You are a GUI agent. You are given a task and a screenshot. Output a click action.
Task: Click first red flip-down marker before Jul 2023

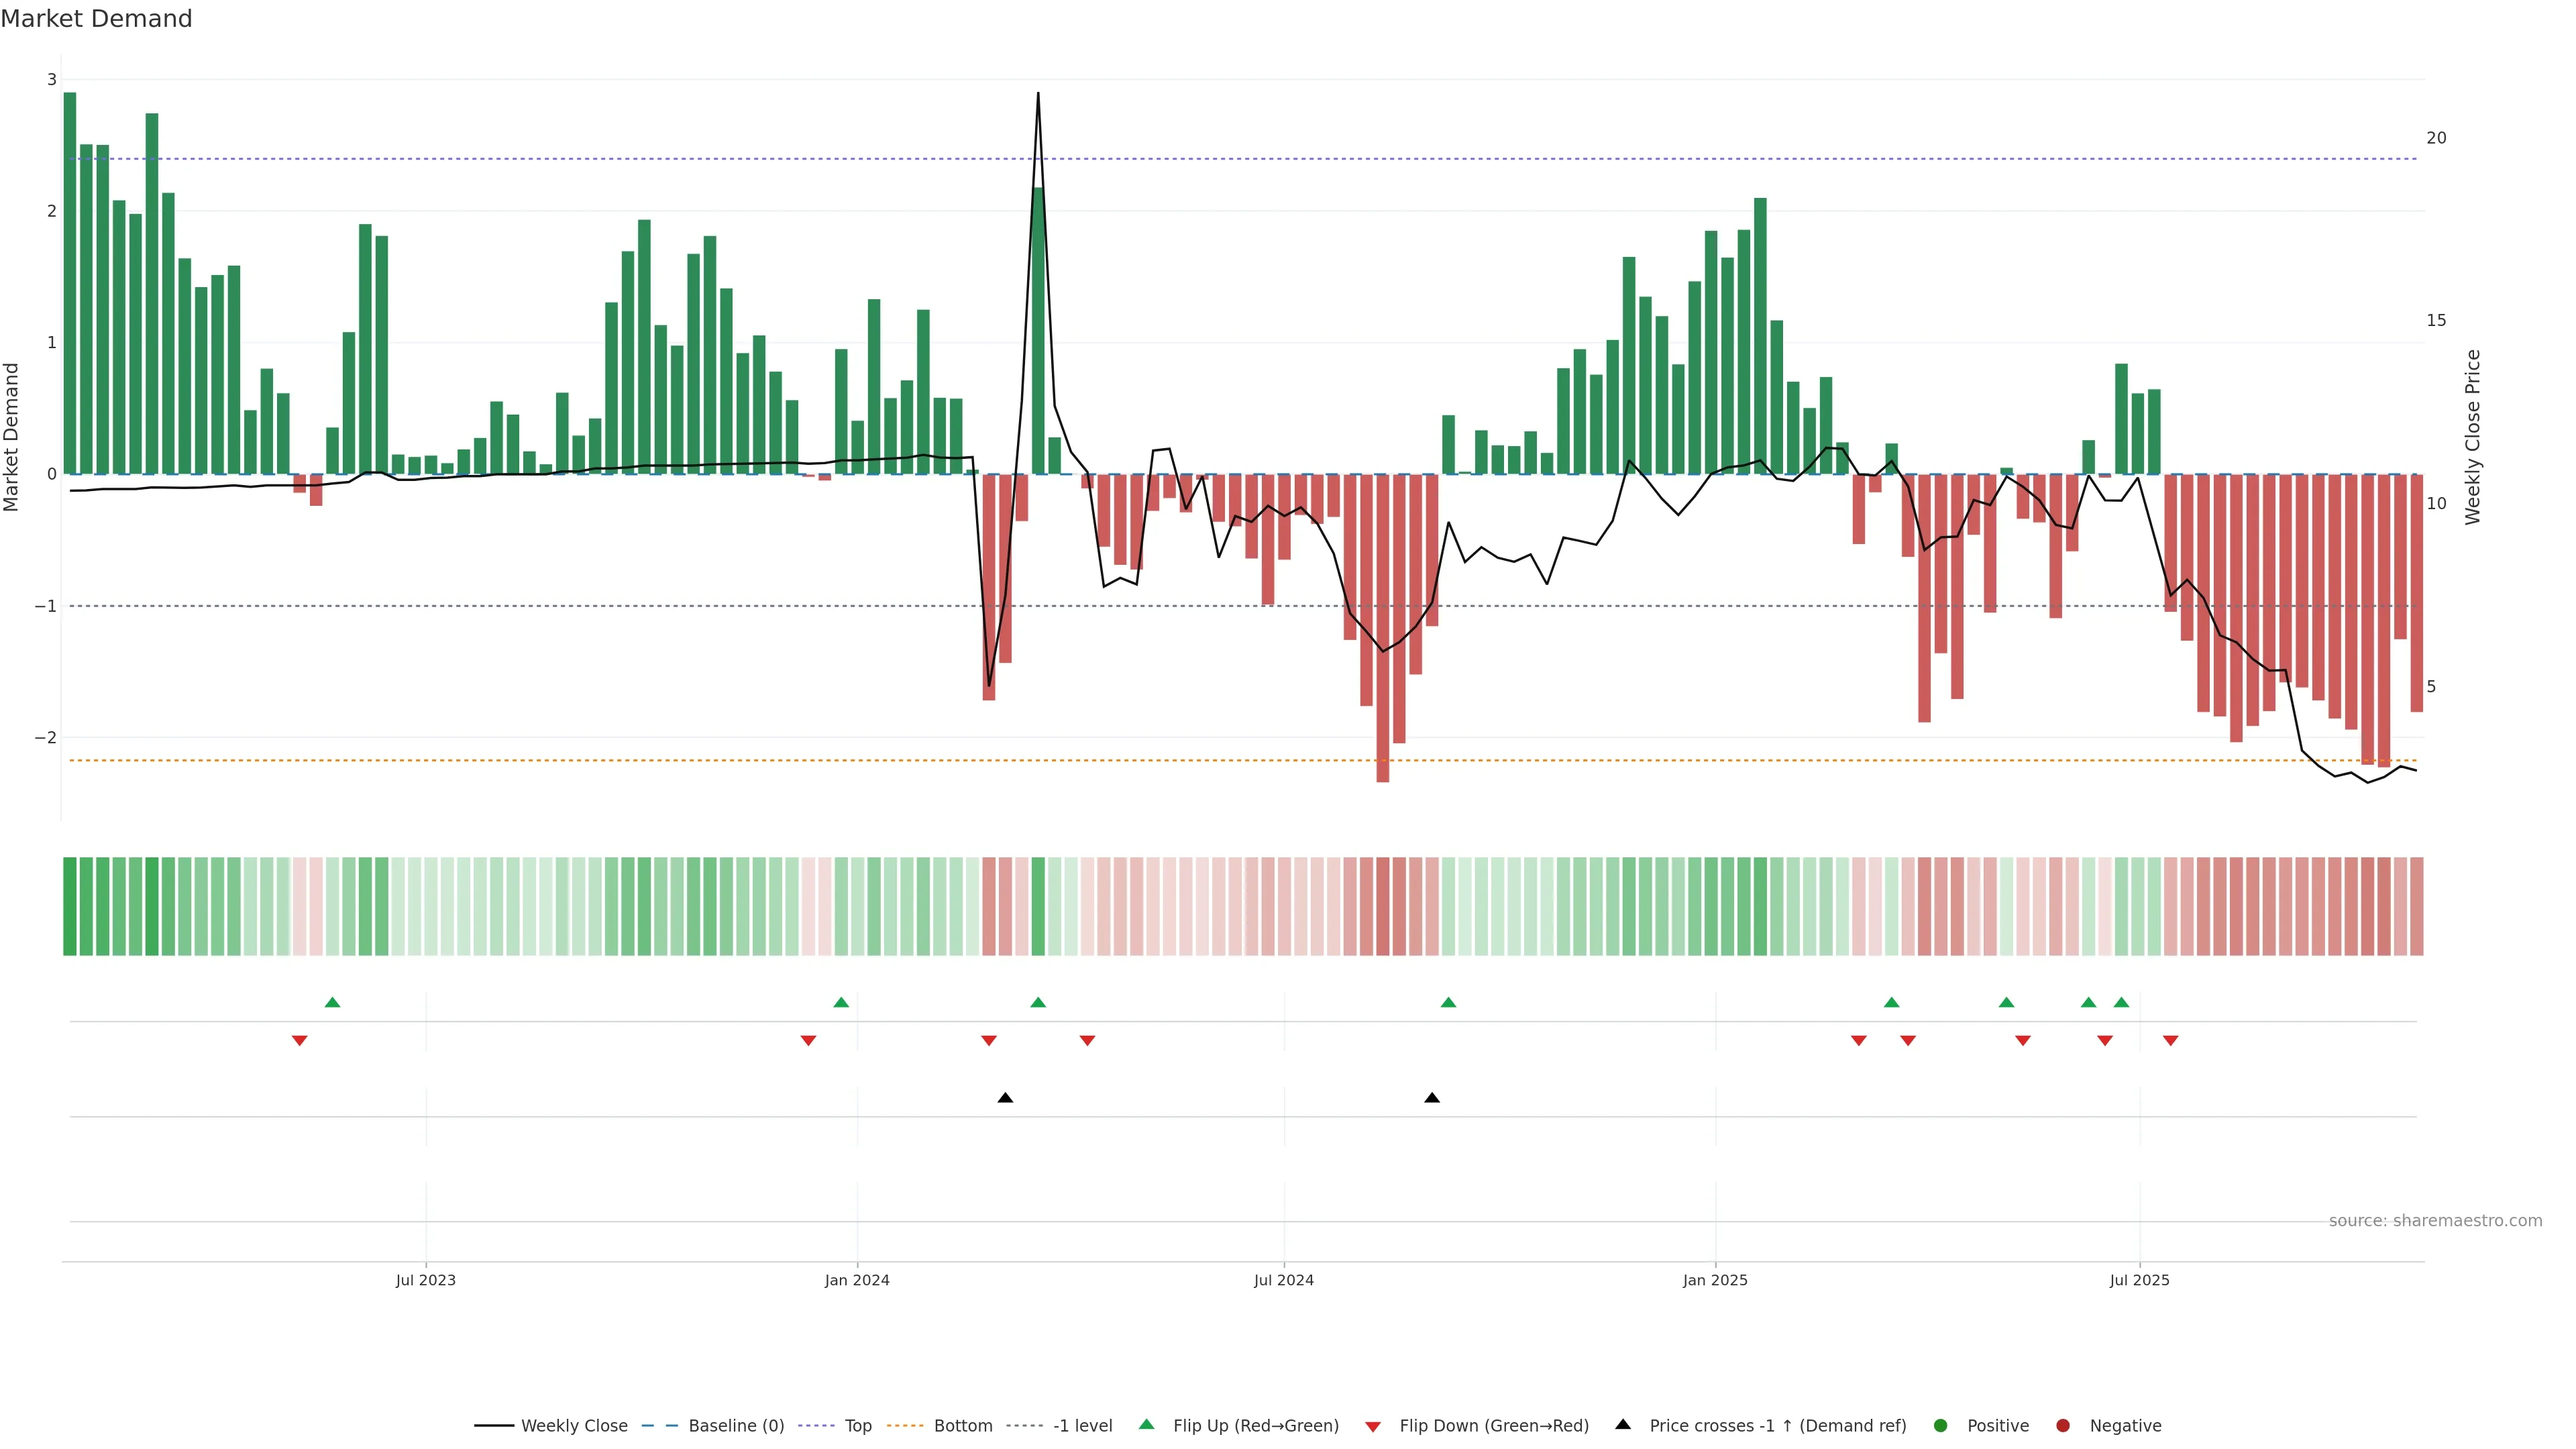click(x=299, y=1041)
